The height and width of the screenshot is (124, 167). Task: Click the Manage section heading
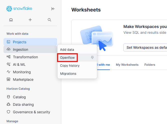click(12, 121)
